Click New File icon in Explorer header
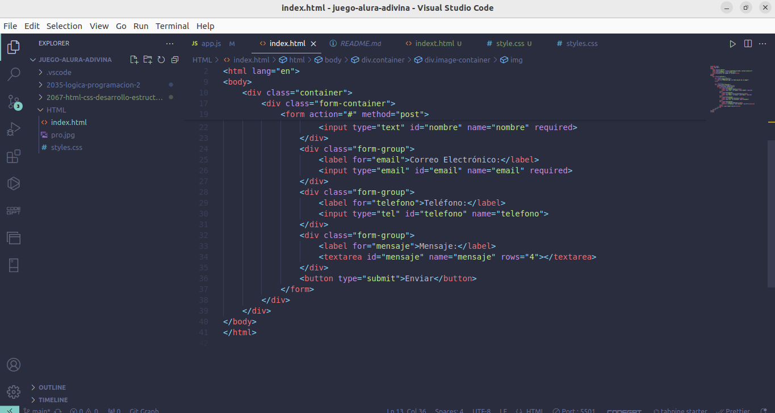The height and width of the screenshot is (413, 775). pyautogui.click(x=134, y=60)
